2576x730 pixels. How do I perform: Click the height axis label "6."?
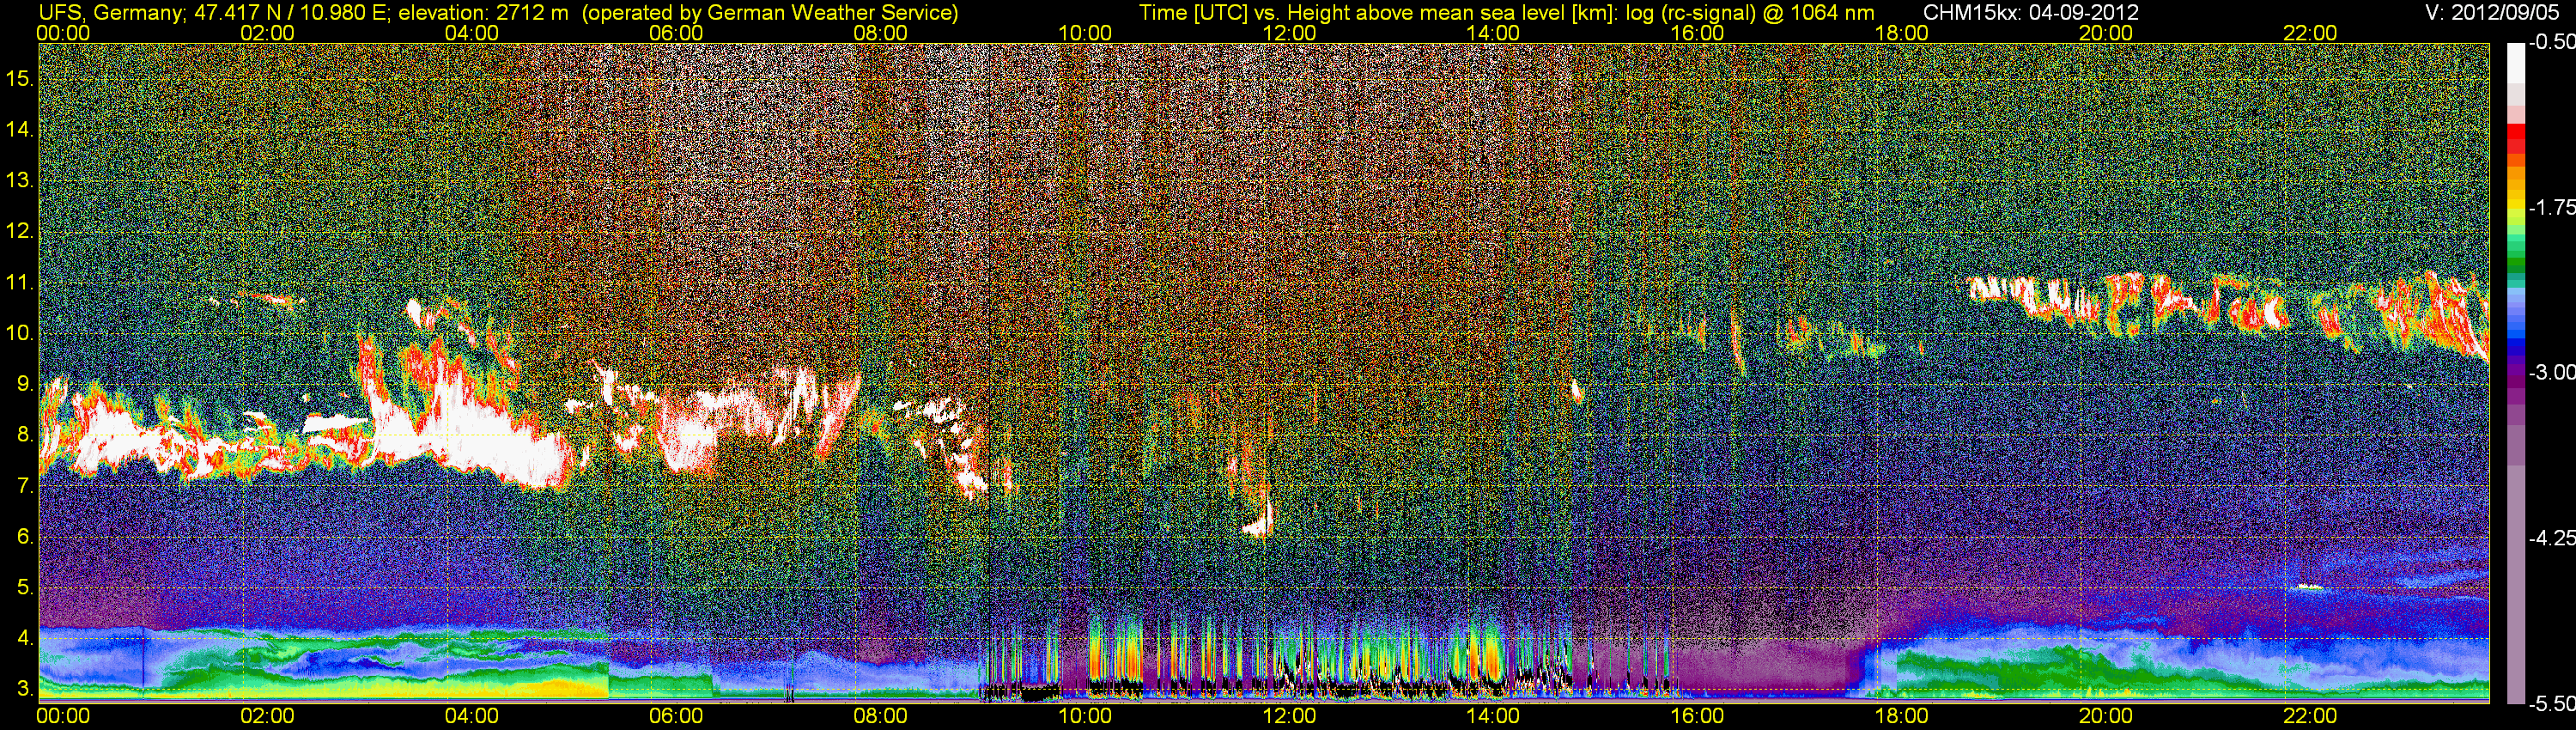[x=26, y=537]
